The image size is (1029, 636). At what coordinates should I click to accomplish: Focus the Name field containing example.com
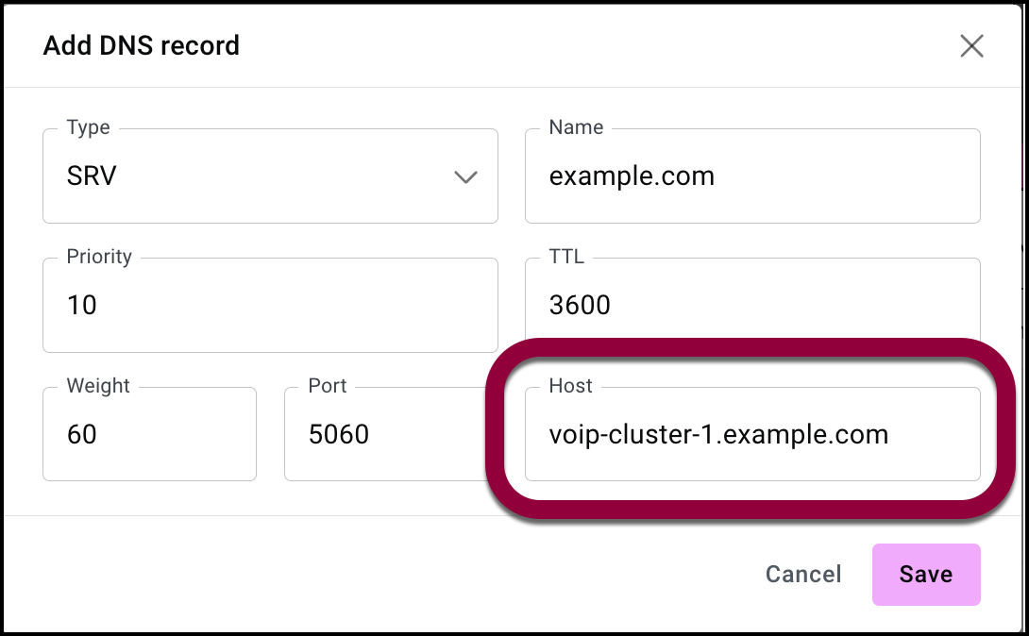coord(751,176)
